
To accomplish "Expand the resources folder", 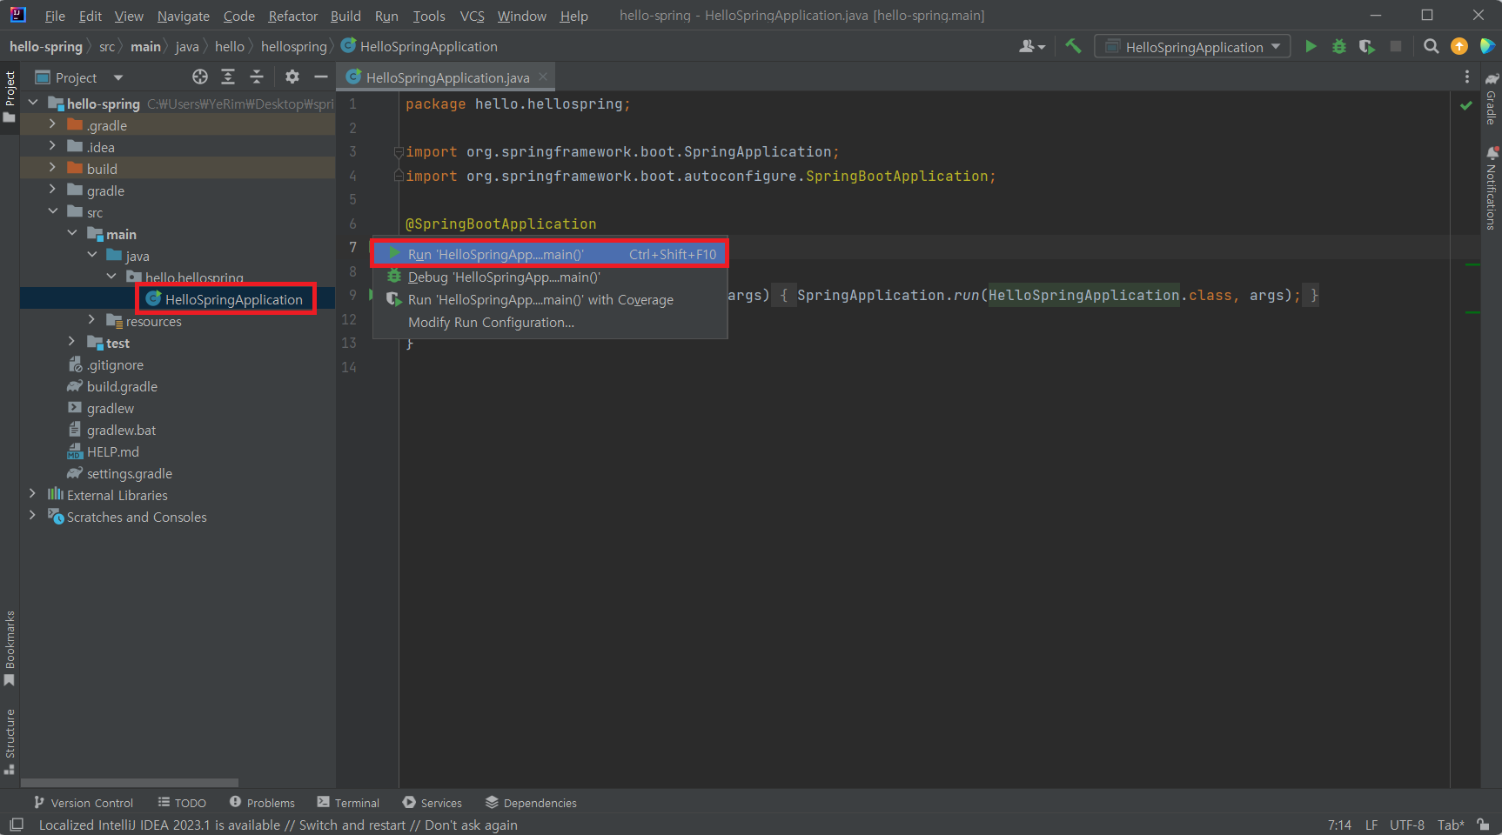I will coord(92,320).
